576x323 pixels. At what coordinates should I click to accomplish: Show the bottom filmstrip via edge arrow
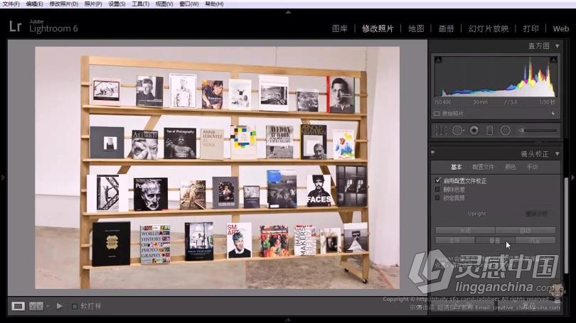(288, 320)
